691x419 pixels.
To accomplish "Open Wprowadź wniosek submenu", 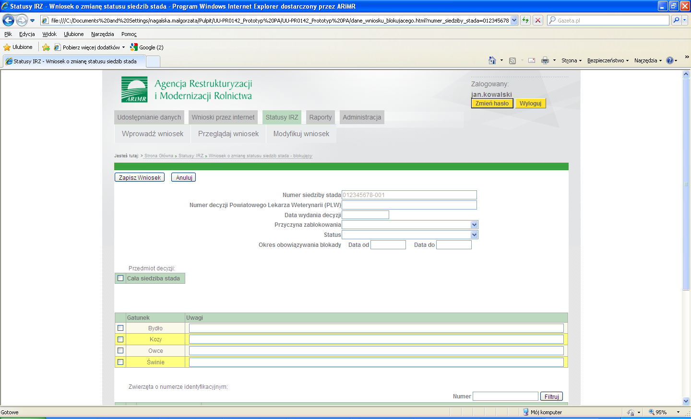I will [x=153, y=134].
